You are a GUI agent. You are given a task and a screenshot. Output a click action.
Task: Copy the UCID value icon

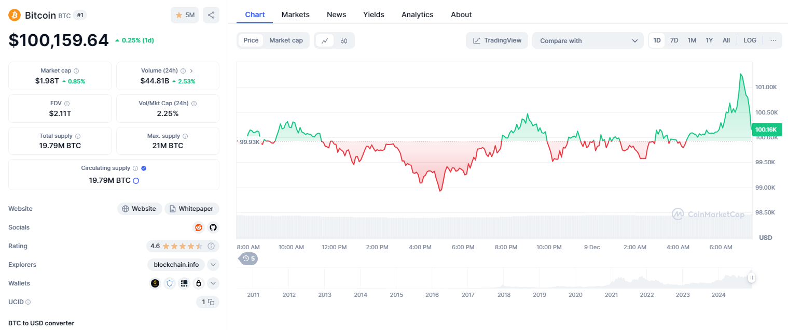[211, 302]
